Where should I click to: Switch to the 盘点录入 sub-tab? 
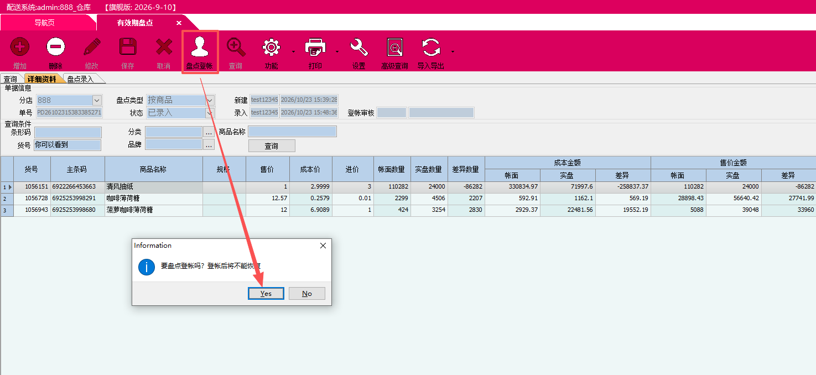(81, 79)
